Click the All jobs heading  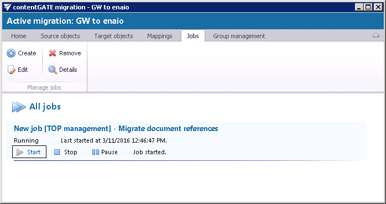(x=45, y=107)
